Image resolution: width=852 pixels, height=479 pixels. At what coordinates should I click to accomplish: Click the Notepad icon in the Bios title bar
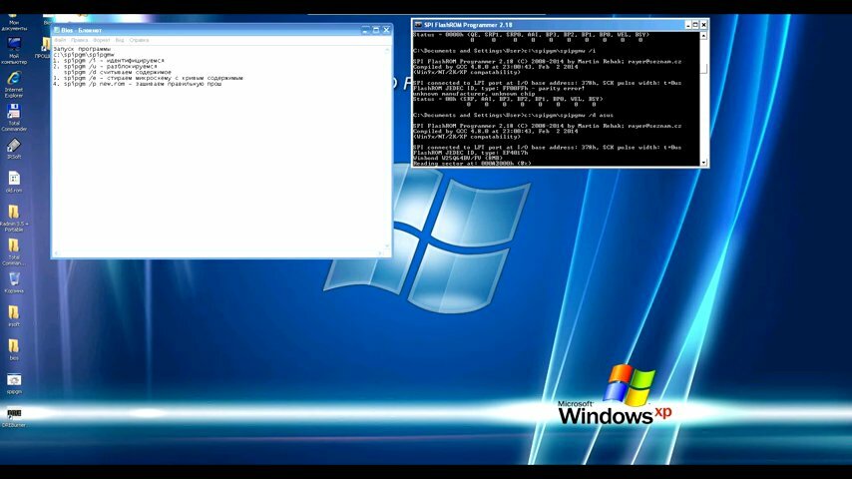[x=57, y=31]
